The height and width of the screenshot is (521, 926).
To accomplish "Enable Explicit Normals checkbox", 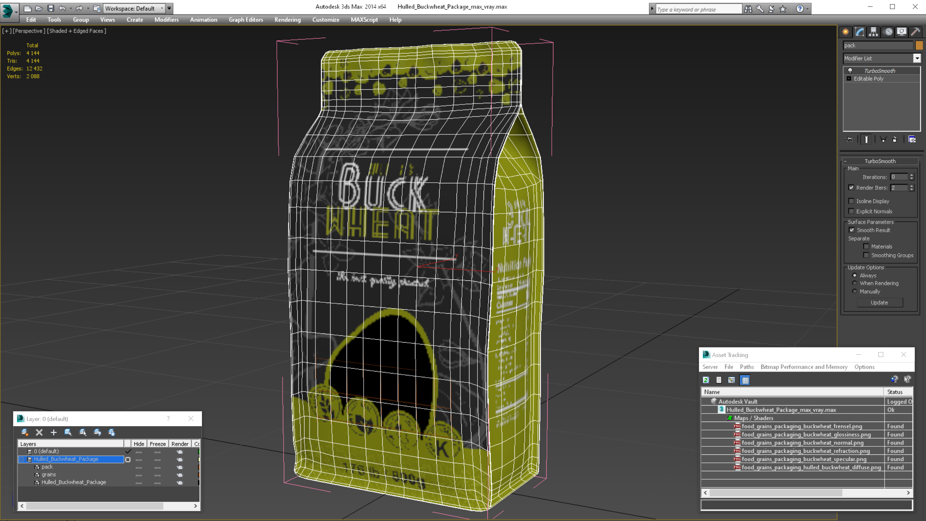I will click(851, 211).
